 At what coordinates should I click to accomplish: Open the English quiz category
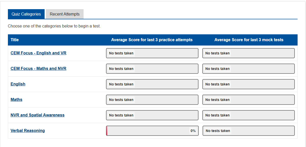[18, 84]
